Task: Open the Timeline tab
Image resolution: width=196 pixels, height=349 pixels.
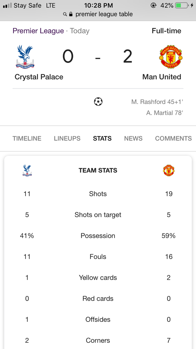Action: [27, 139]
